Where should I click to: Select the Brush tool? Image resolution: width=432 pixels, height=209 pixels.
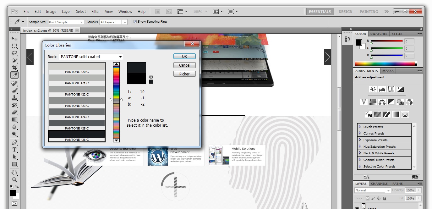[x=14, y=90]
